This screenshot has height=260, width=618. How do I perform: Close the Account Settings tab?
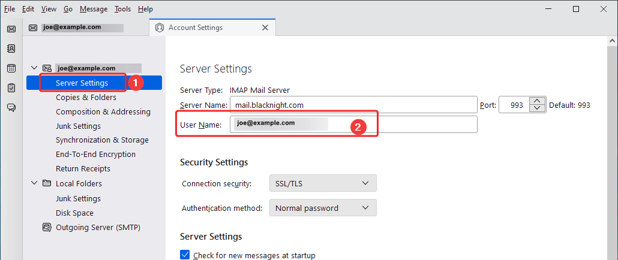(x=265, y=28)
